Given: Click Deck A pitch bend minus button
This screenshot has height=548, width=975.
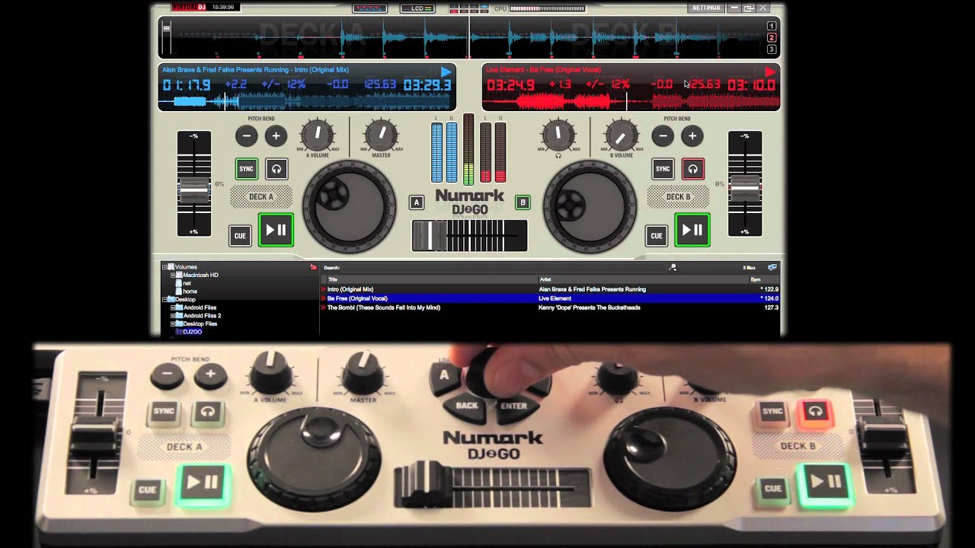Looking at the screenshot, I should point(246,136).
